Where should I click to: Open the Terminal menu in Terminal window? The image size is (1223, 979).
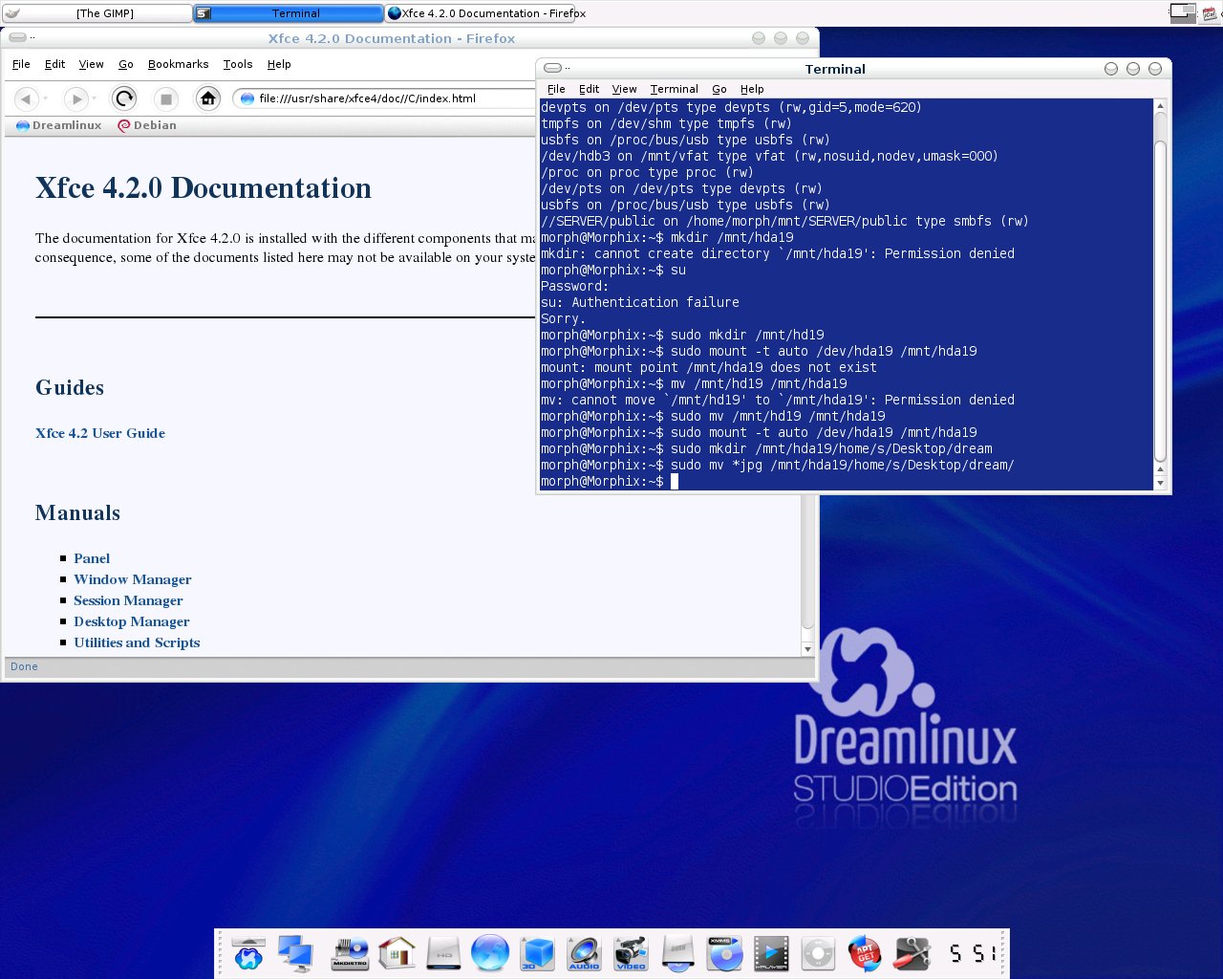pos(675,89)
